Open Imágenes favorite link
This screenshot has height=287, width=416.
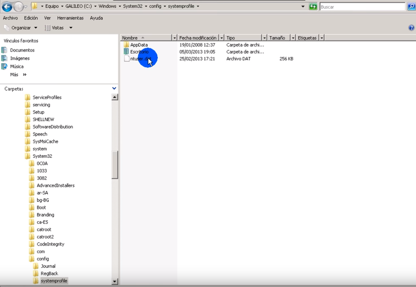pyautogui.click(x=20, y=58)
